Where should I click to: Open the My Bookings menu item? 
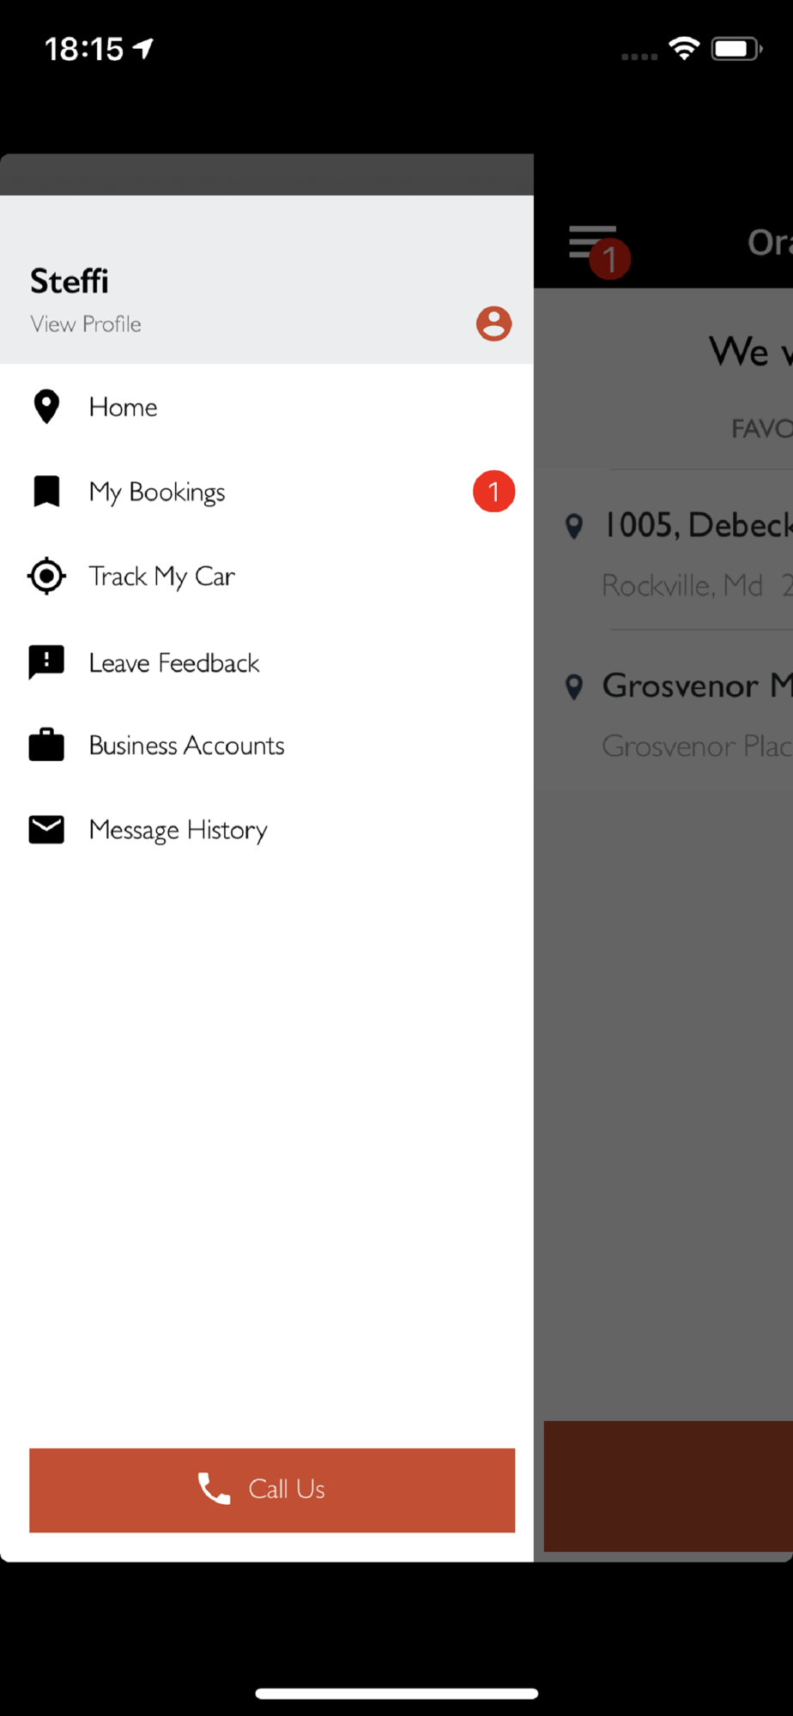tap(157, 492)
